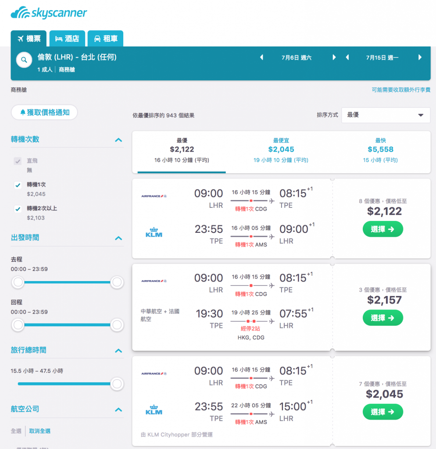Collapse the 航空公司 filter section
Image resolution: width=436 pixels, height=449 pixels.
tap(118, 410)
